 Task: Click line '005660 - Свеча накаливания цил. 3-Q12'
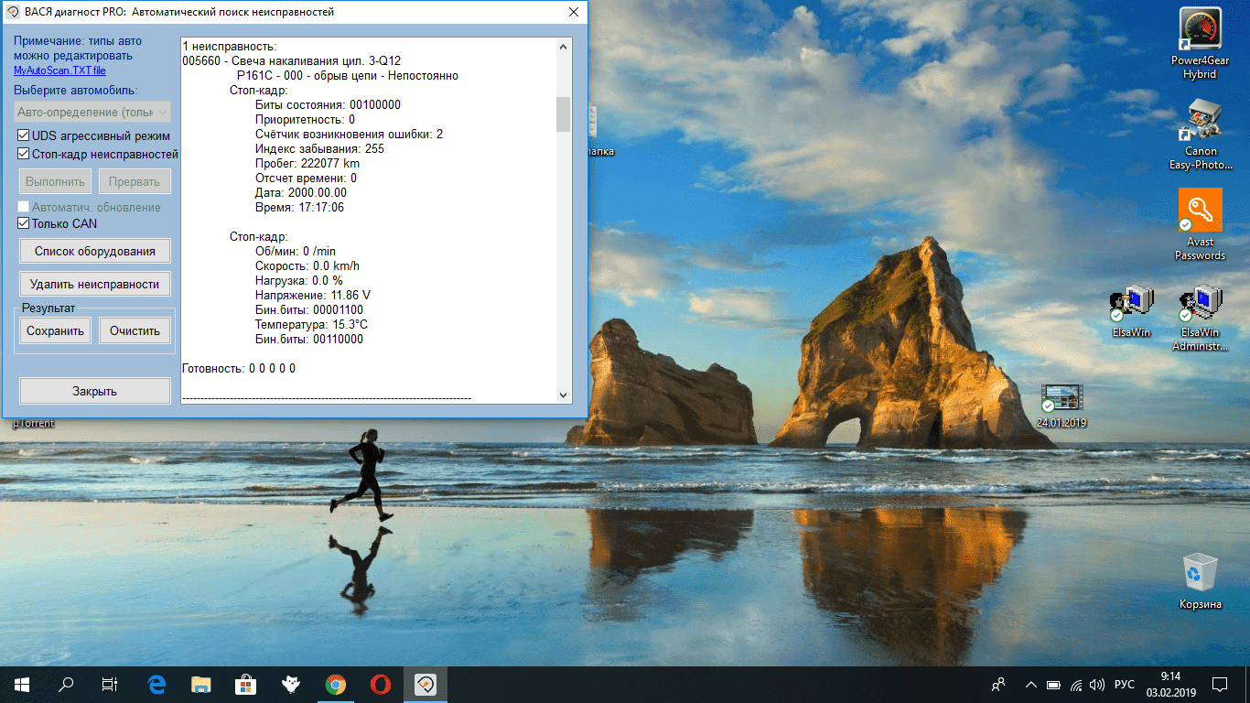[x=292, y=60]
